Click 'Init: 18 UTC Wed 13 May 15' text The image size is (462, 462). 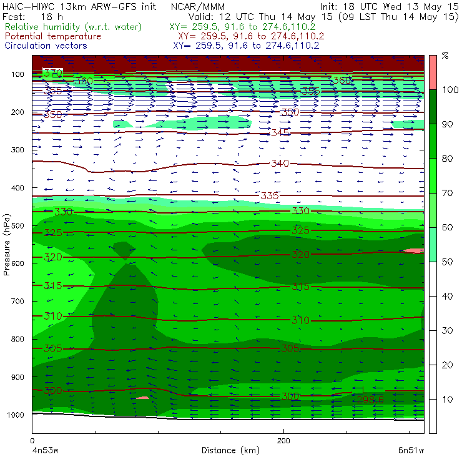(x=389, y=7)
